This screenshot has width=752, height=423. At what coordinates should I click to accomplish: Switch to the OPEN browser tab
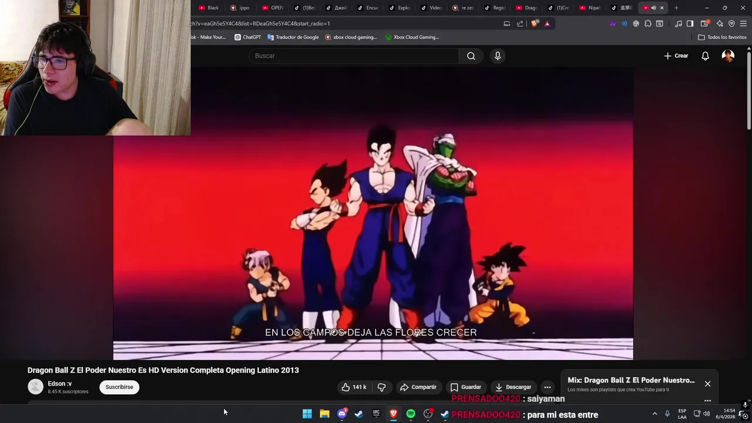[x=273, y=8]
